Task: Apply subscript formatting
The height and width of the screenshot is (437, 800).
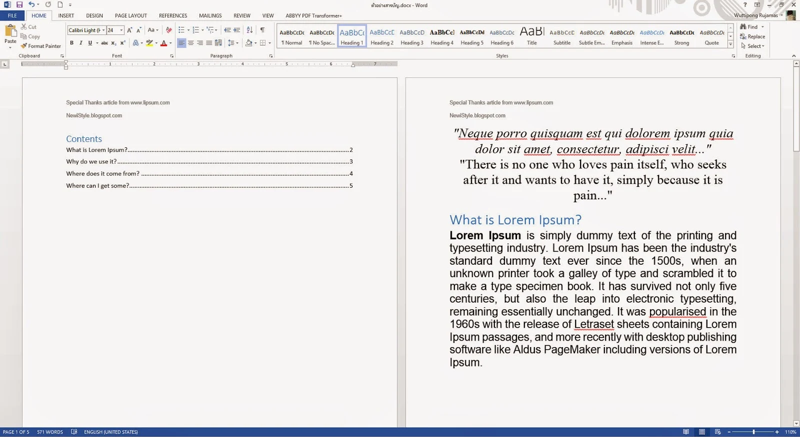Action: 113,43
